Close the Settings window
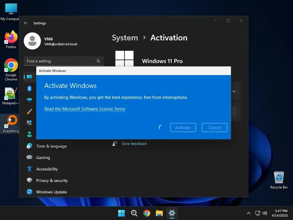Screen dimensions: 293x220 (x=241, y=21)
